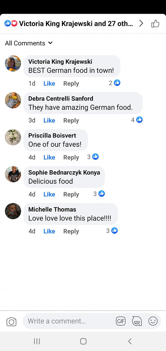Open Michelle Thomas's profile picture

(x=13, y=211)
